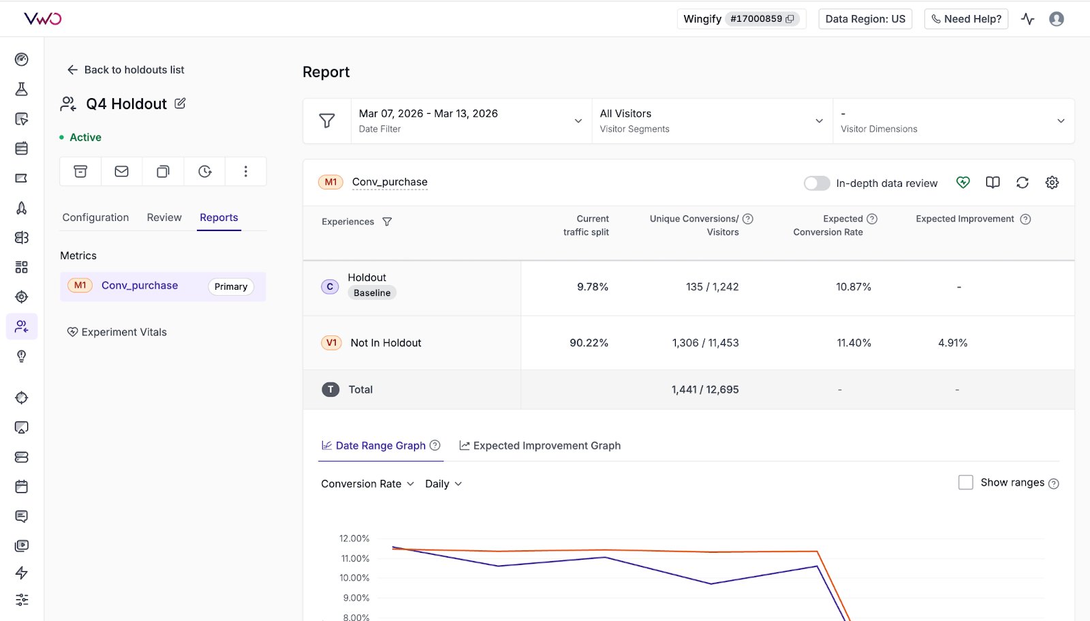
Task: Click the pencil icon to rename Q4 Holdout
Action: click(x=180, y=104)
